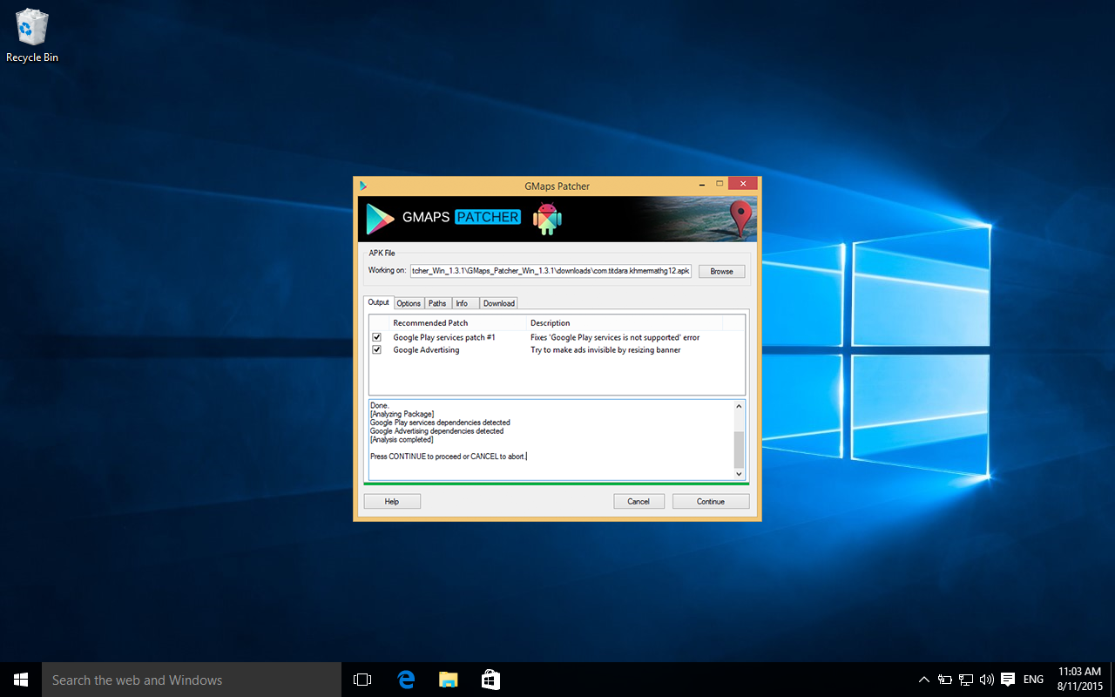Click the Google Play triangle logo

[380, 219]
